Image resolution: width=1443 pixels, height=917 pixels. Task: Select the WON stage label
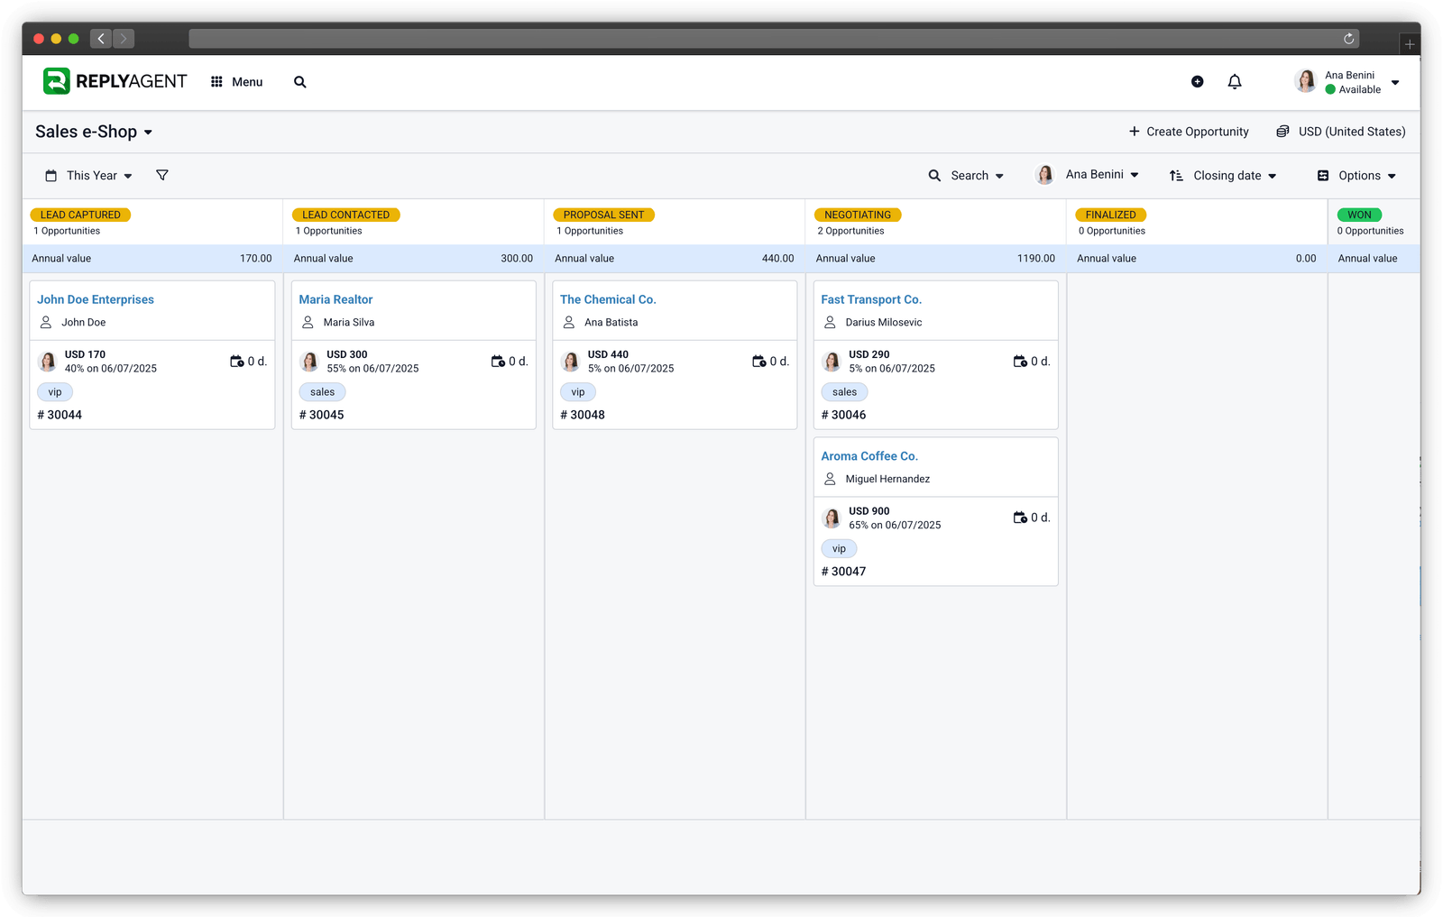[1359, 215]
